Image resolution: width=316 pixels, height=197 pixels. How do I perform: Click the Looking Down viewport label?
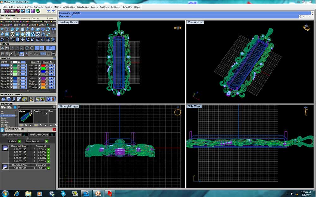pos(68,22)
